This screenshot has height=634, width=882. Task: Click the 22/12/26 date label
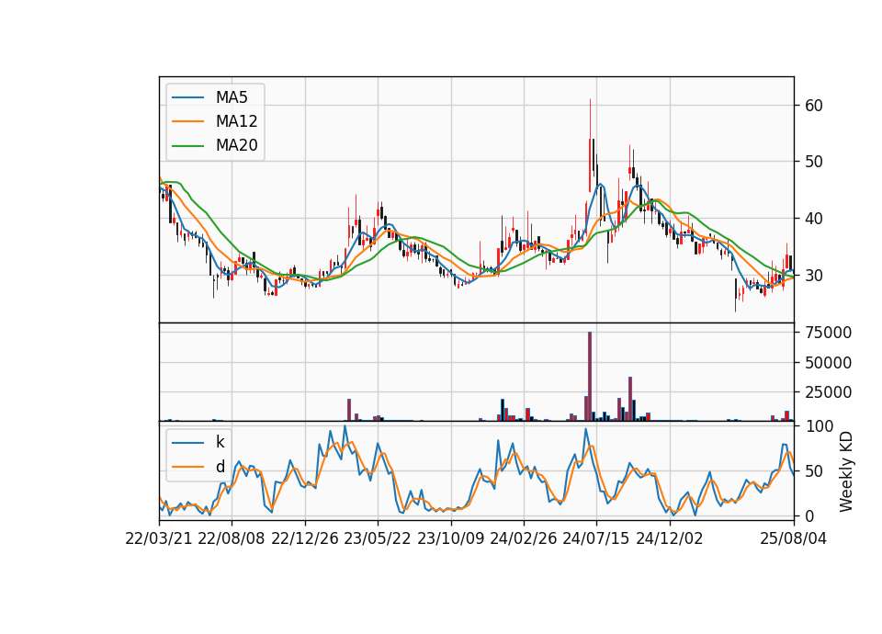(x=305, y=538)
